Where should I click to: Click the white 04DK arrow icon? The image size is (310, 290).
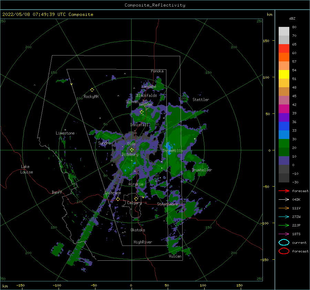pyautogui.click(x=284, y=200)
